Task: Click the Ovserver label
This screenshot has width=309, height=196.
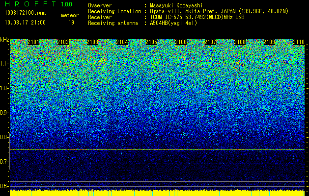Action: tap(100, 6)
